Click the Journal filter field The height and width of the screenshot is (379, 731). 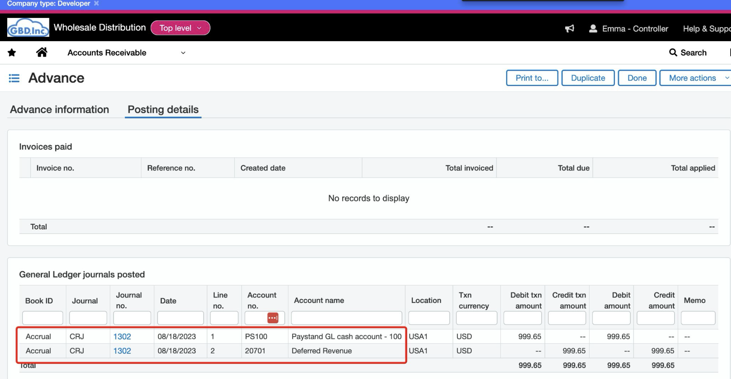click(x=88, y=318)
